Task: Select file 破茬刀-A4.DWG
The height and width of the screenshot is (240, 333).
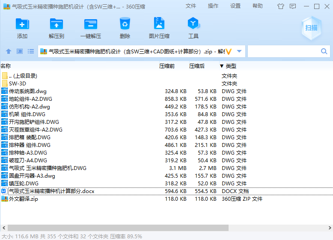Action: tap(28, 160)
